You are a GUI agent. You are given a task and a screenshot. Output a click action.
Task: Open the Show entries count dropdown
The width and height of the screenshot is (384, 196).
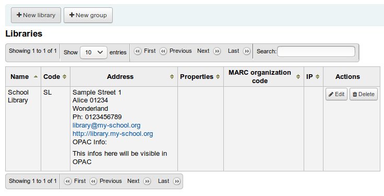click(x=93, y=52)
